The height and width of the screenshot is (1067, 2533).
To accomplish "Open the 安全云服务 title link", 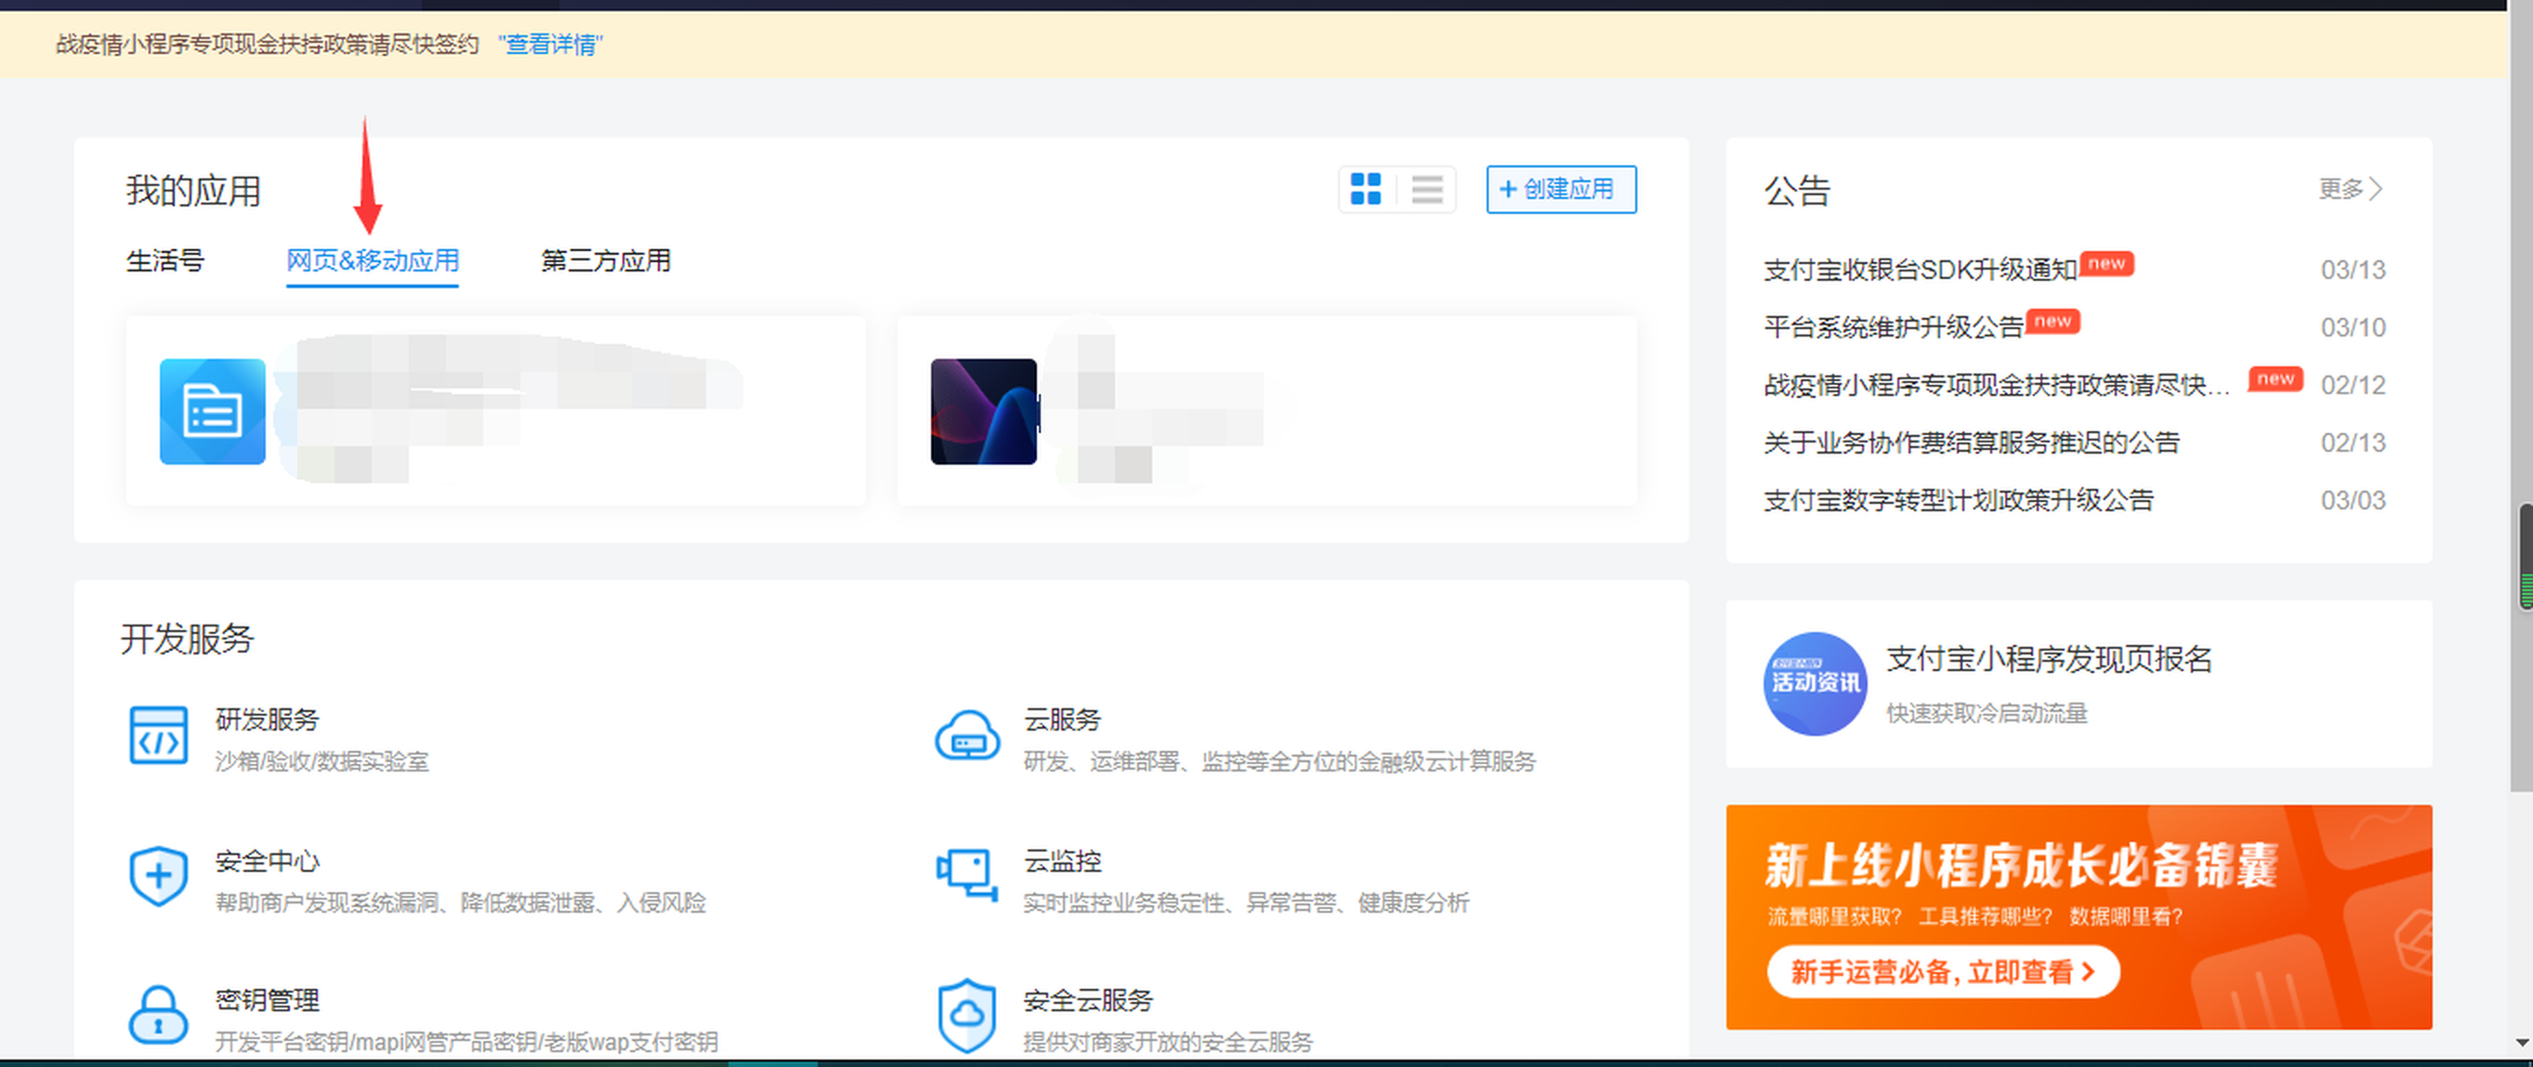I will [1088, 1000].
